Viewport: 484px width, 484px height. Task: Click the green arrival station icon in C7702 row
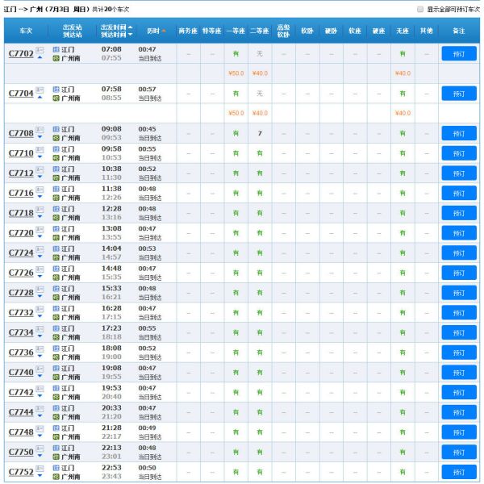pos(56,58)
